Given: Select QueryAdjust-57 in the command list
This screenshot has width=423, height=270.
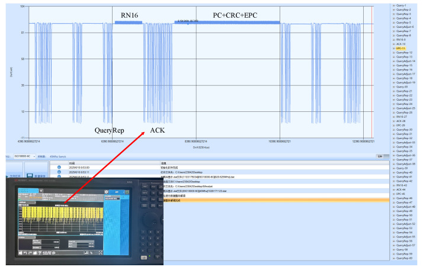Looking at the screenshot, I should click(x=406, y=246).
